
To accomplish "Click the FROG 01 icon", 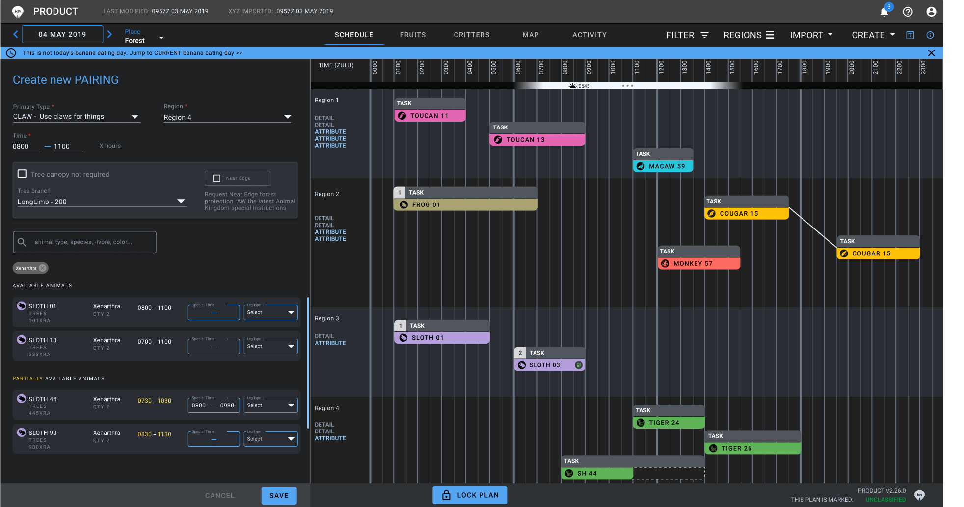I will (x=403, y=205).
